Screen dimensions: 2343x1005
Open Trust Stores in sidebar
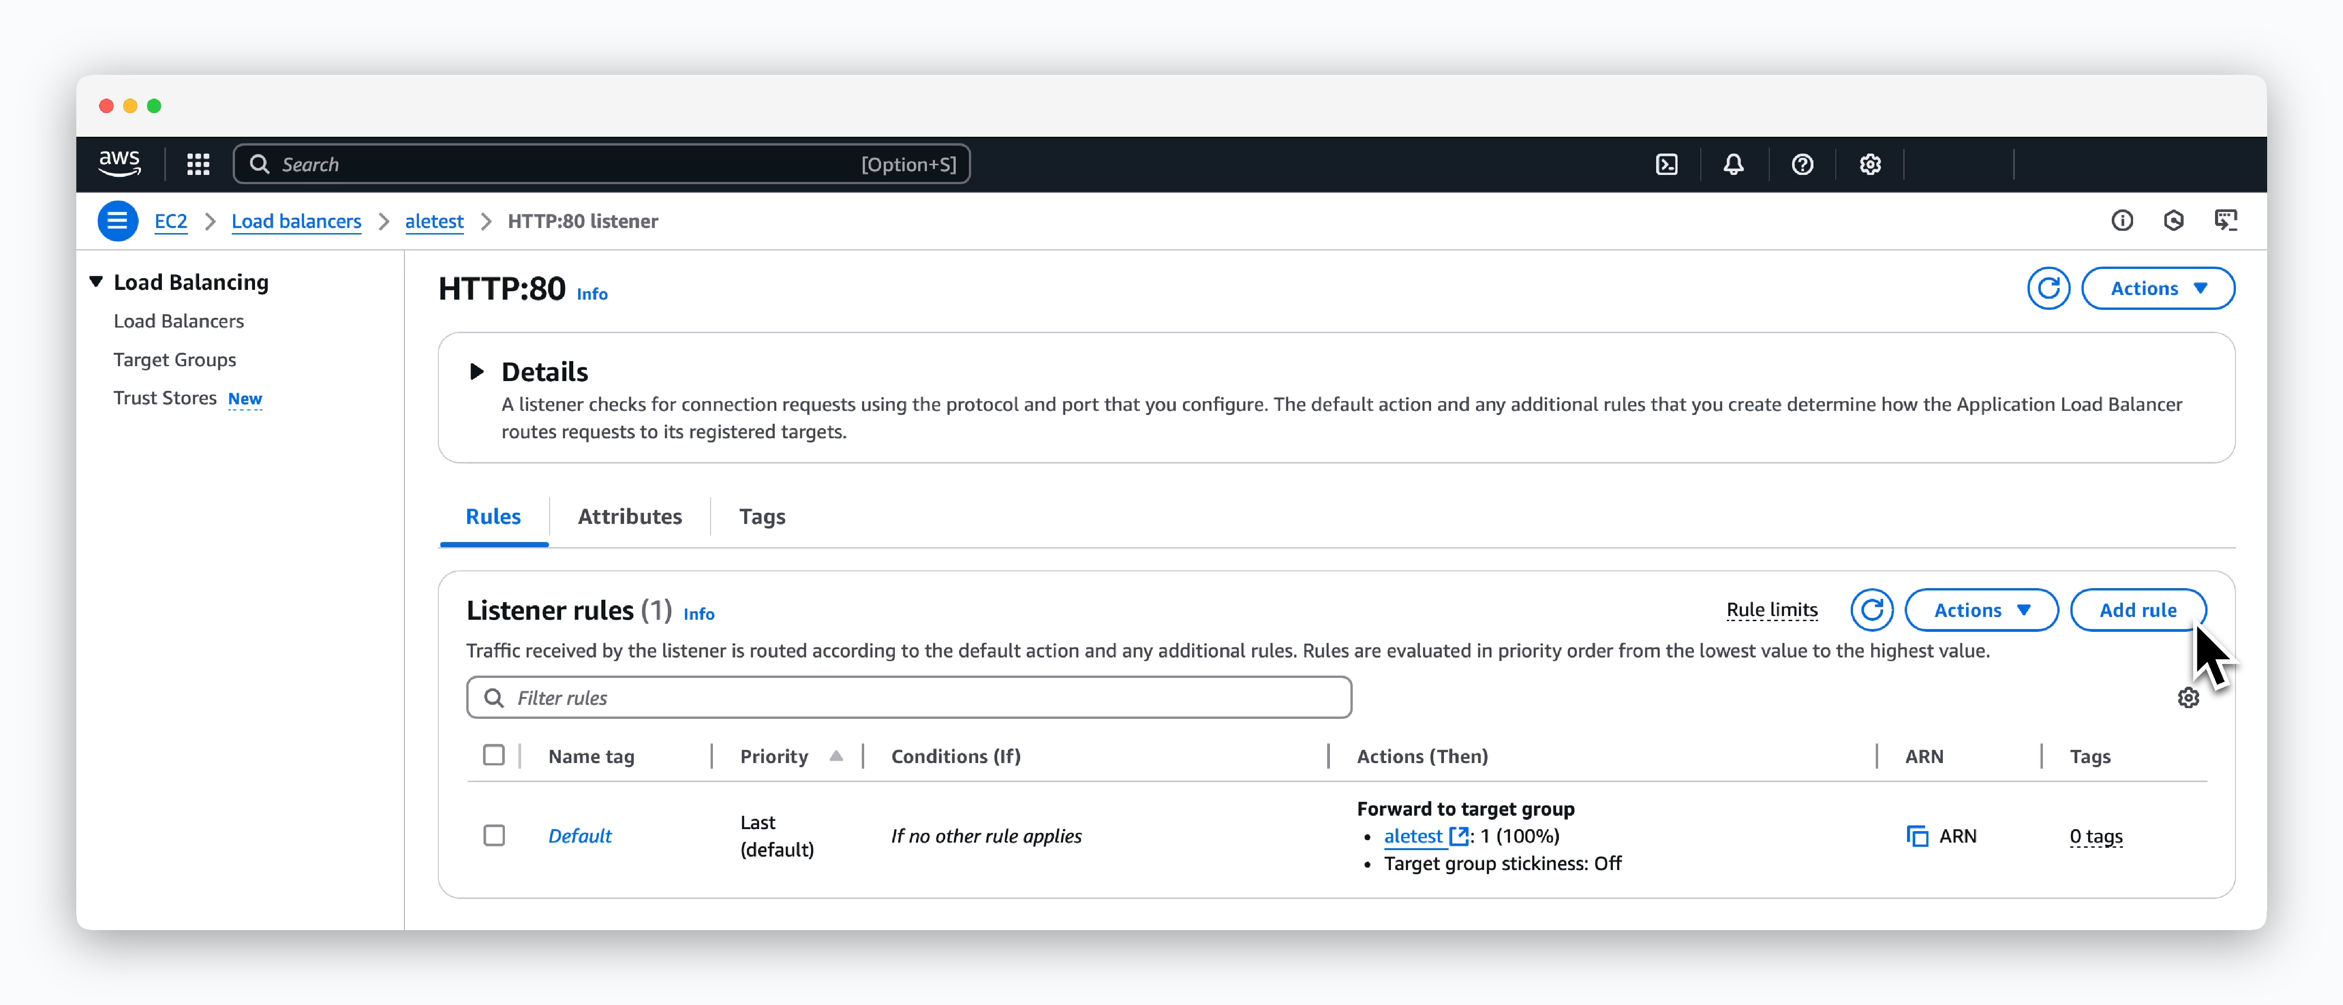(x=165, y=397)
